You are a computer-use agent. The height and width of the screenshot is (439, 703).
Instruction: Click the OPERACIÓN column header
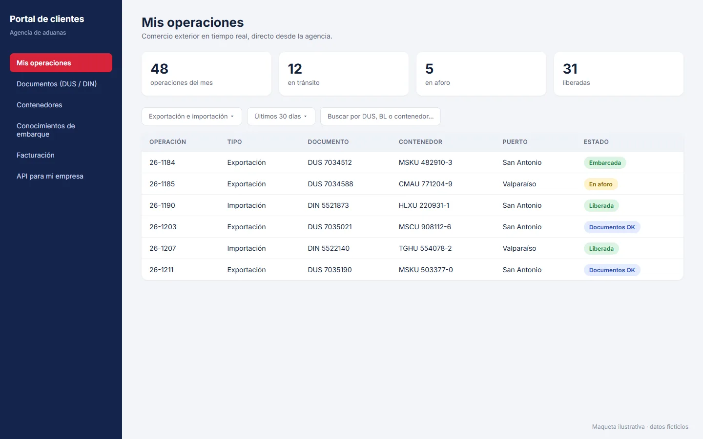(167, 142)
